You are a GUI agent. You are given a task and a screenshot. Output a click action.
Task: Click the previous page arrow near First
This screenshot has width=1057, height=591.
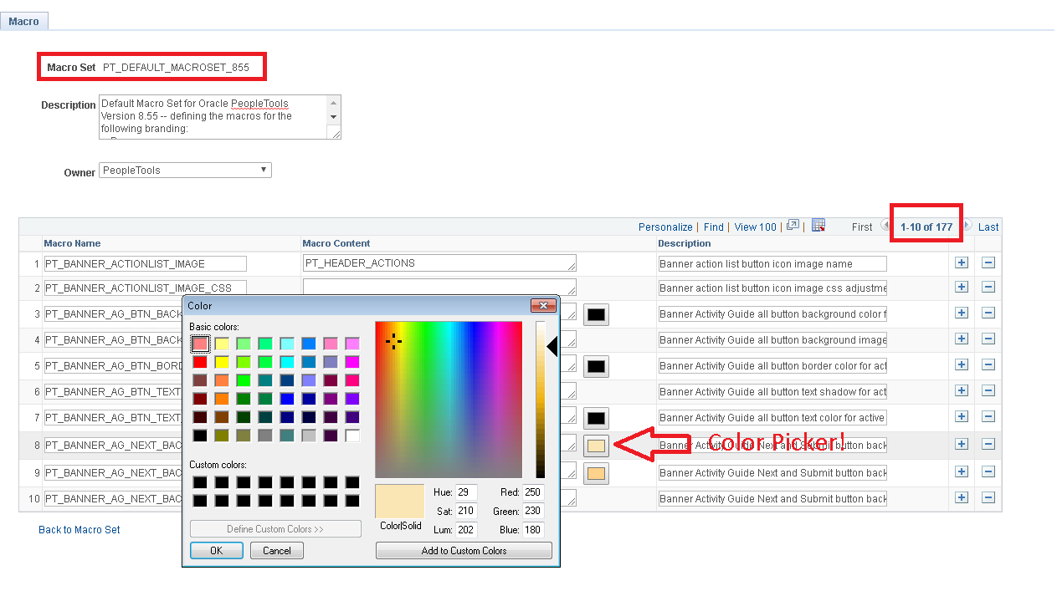tap(885, 227)
